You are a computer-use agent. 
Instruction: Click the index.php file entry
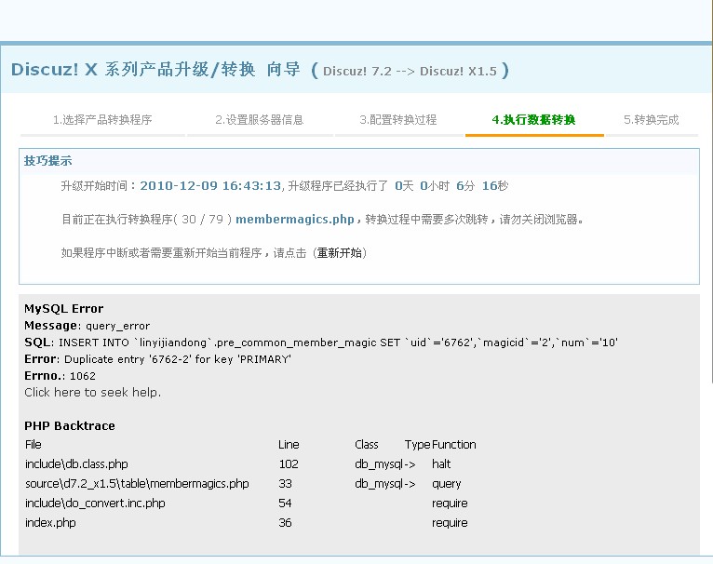click(50, 523)
